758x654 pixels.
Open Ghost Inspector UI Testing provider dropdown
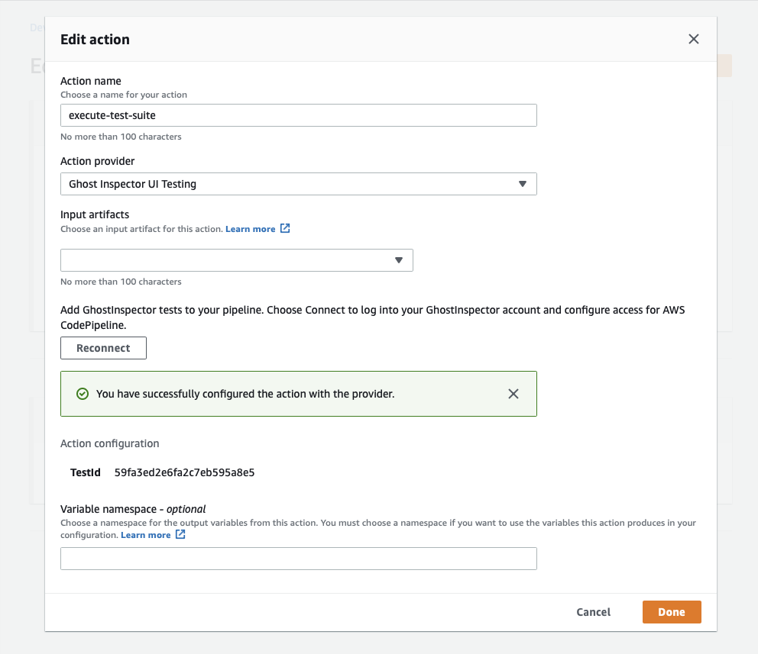click(x=298, y=184)
